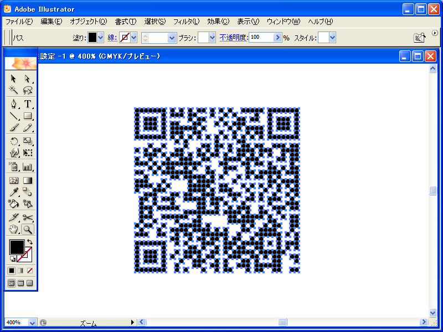Click the toolbox Stroke swatch

27,258
